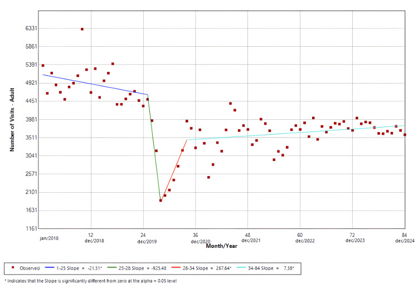The height and width of the screenshot is (293, 418).
Task: Click the 3511 y-axis label
Action: click(31, 138)
